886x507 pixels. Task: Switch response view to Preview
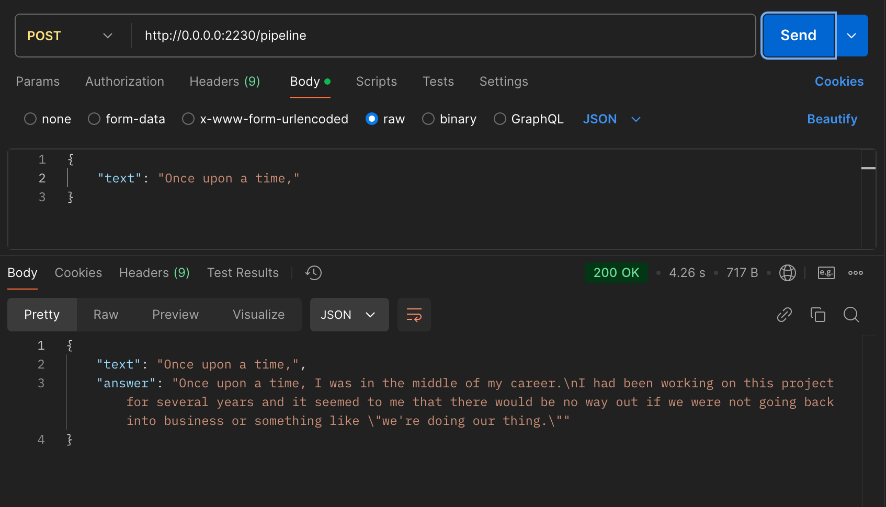176,315
